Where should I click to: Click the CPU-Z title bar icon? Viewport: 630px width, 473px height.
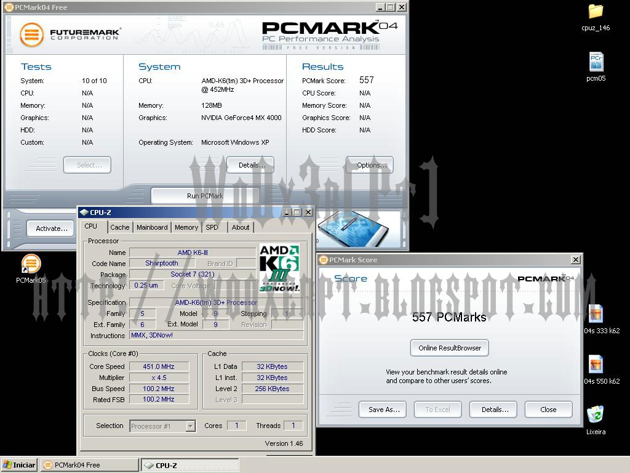coord(84,212)
